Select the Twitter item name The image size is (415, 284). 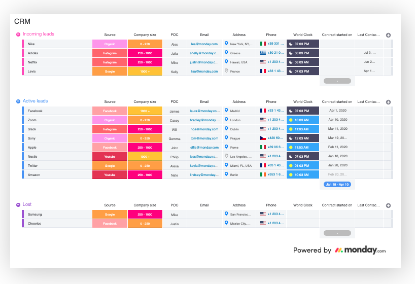coord(32,166)
